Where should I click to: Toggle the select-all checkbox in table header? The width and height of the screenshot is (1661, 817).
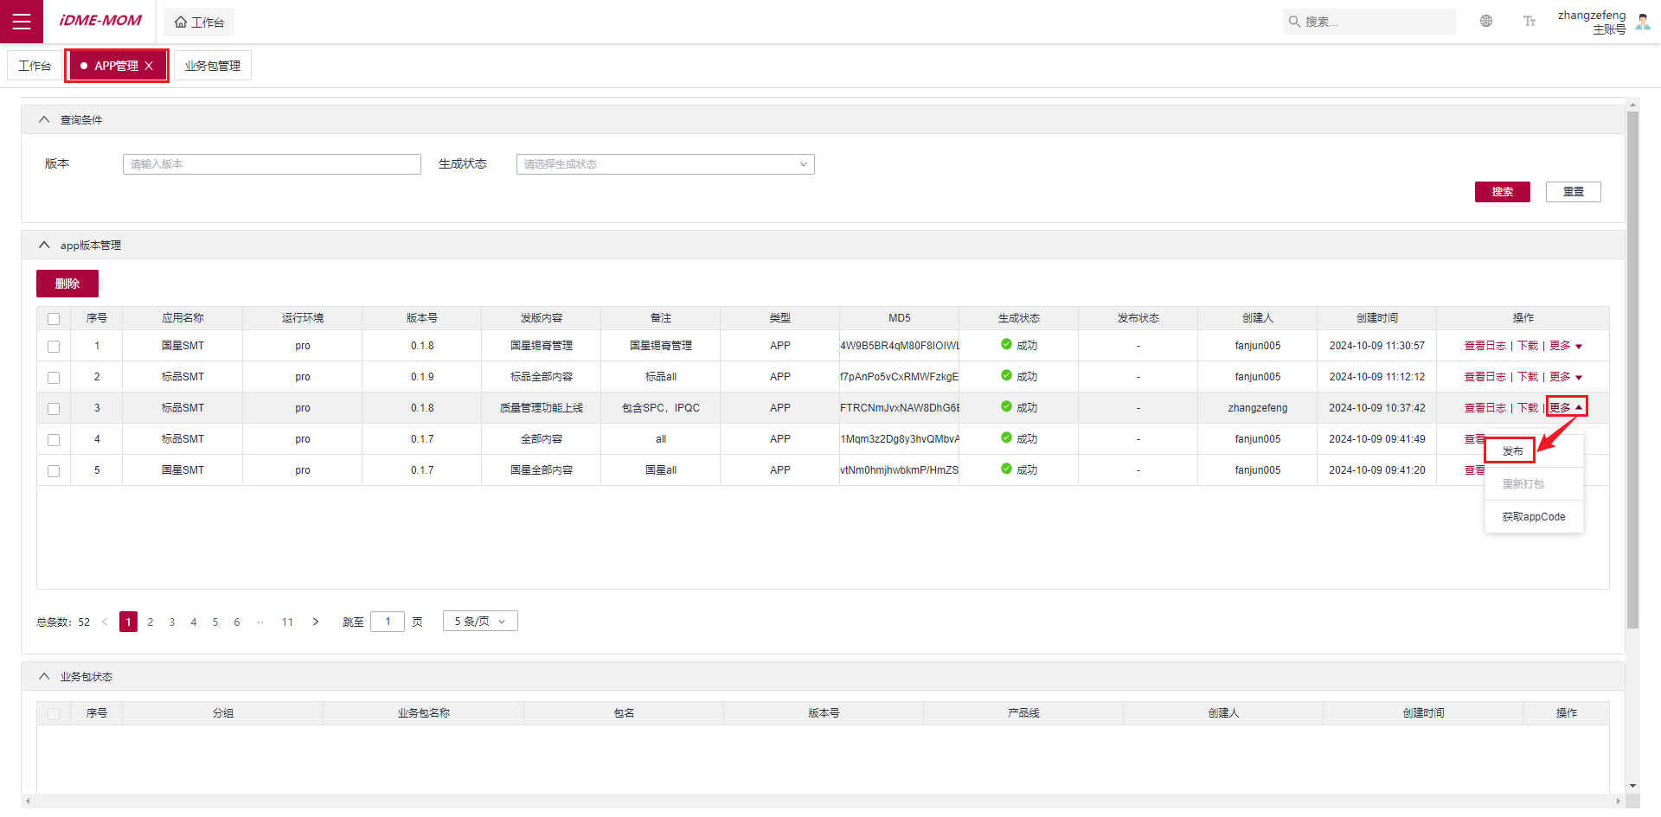click(54, 318)
